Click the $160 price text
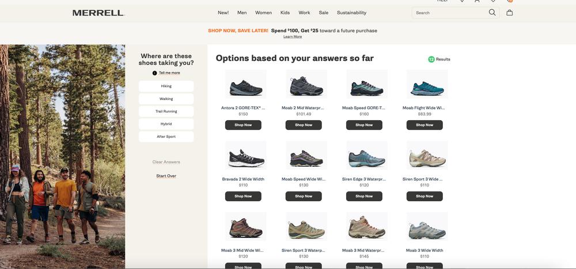 click(x=364, y=114)
